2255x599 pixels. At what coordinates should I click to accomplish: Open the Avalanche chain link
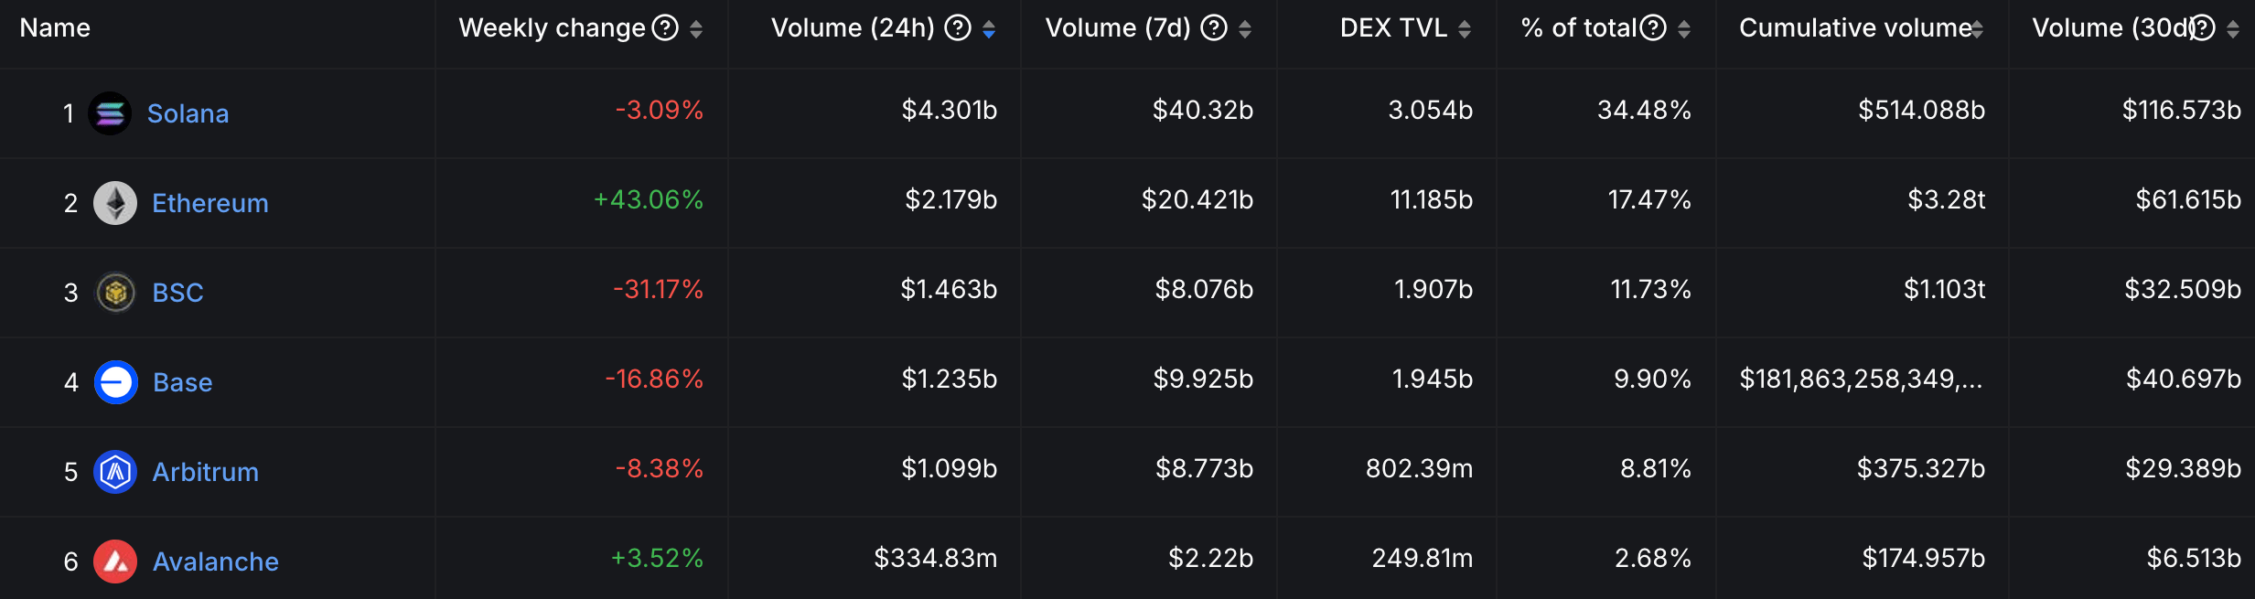[x=215, y=562]
